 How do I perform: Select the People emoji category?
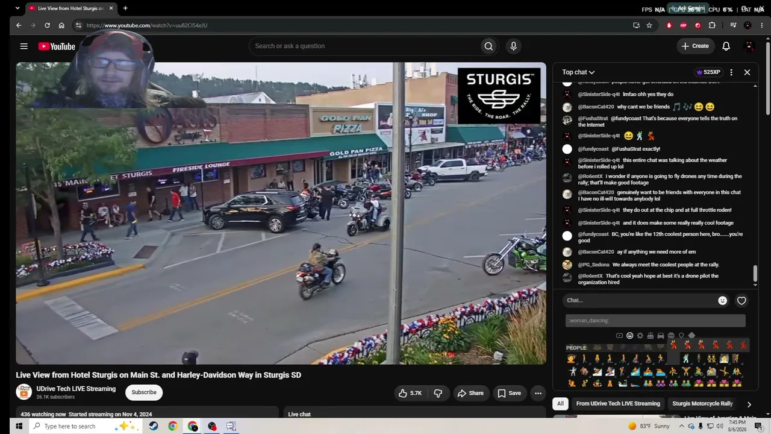pos(630,336)
